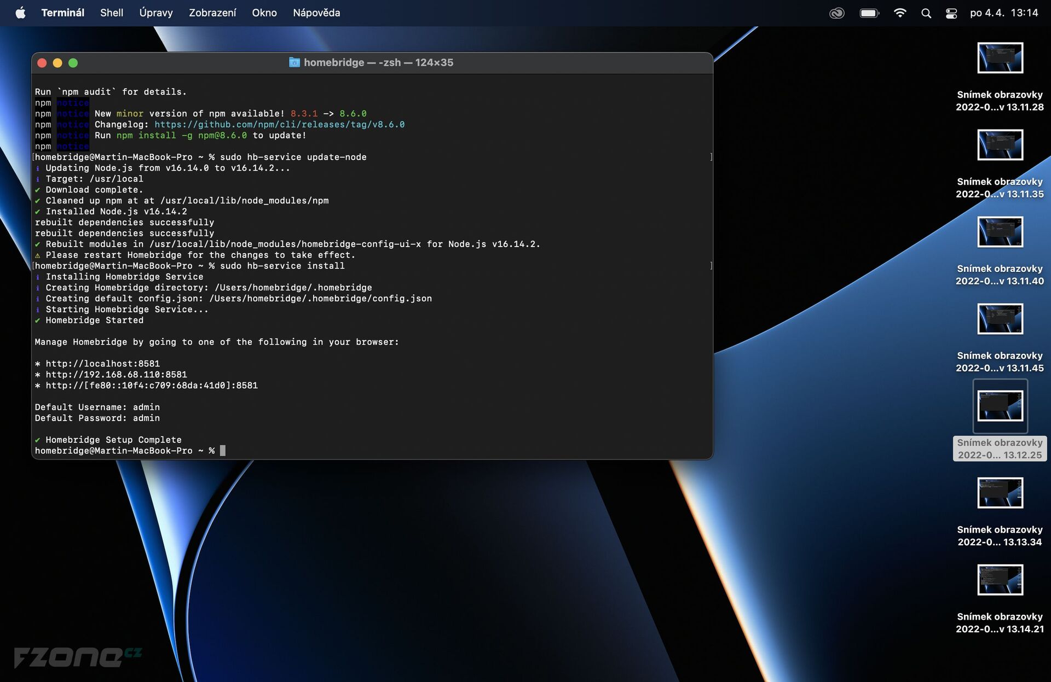Click the terminal cursor at the prompt
Viewport: 1051px width, 682px height.
point(223,451)
